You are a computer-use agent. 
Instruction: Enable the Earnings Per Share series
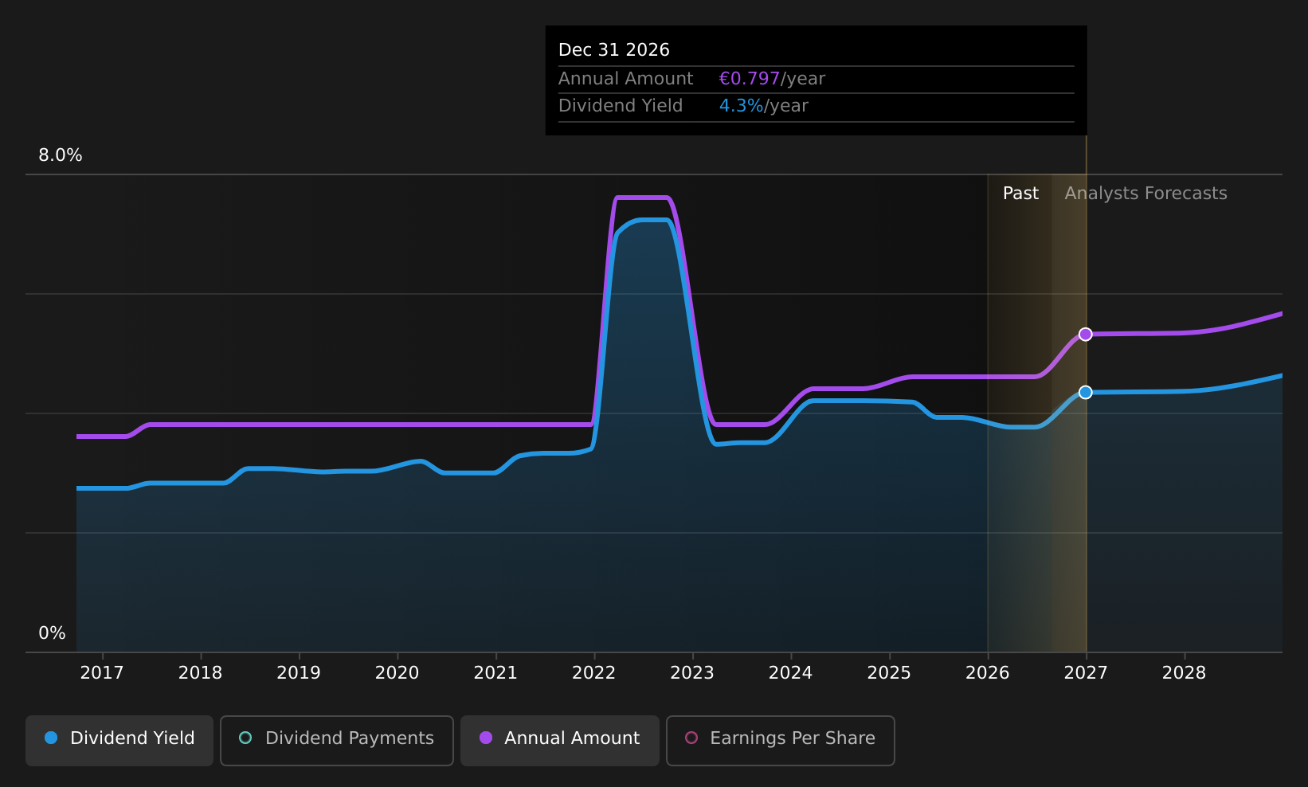click(x=780, y=740)
